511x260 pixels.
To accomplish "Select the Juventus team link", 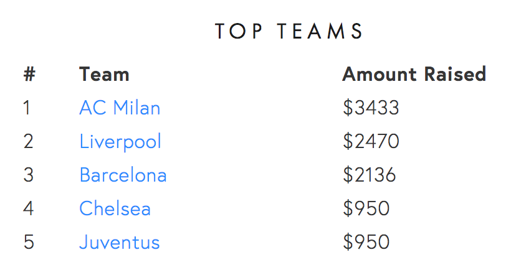I will click(x=119, y=242).
